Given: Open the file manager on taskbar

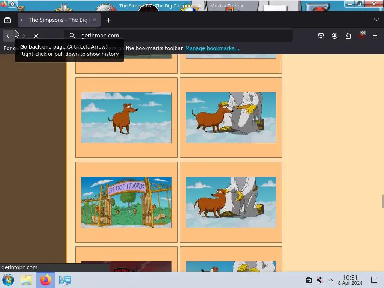Looking at the screenshot, I should pos(26,280).
